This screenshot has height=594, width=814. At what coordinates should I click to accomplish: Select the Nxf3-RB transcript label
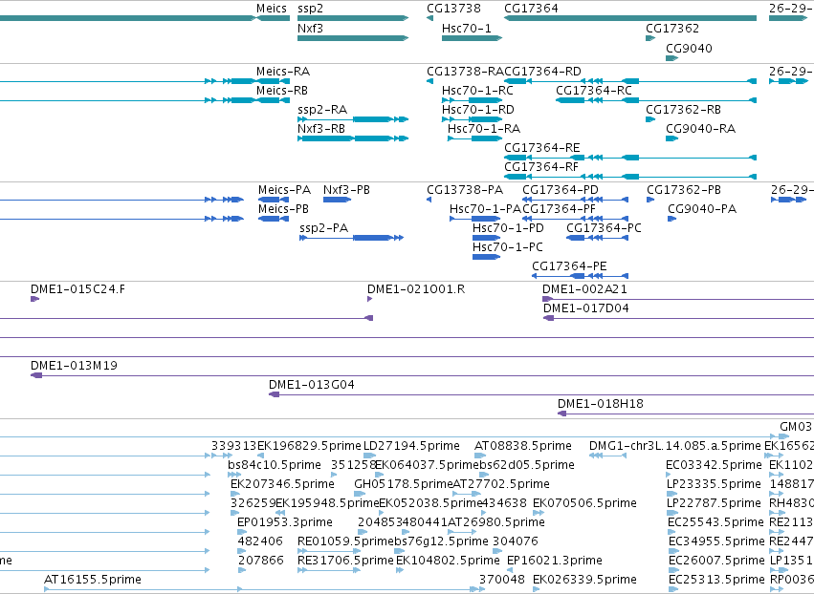tap(321, 129)
